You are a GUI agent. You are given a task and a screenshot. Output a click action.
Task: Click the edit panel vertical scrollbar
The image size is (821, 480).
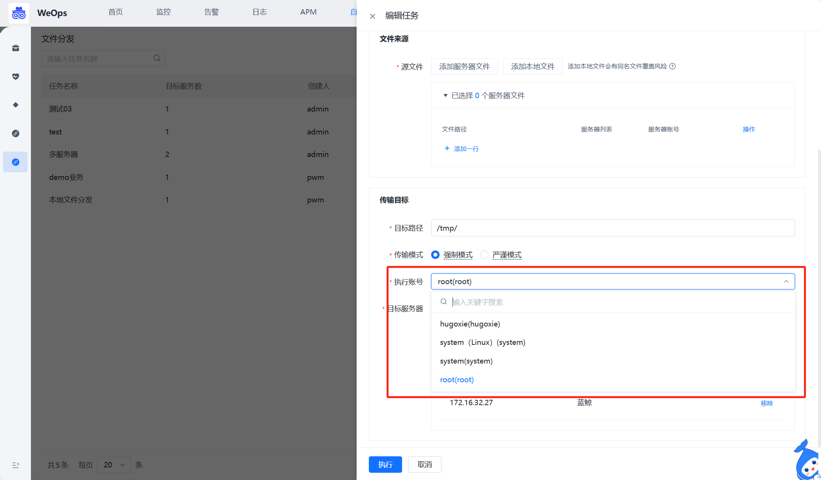(819, 298)
